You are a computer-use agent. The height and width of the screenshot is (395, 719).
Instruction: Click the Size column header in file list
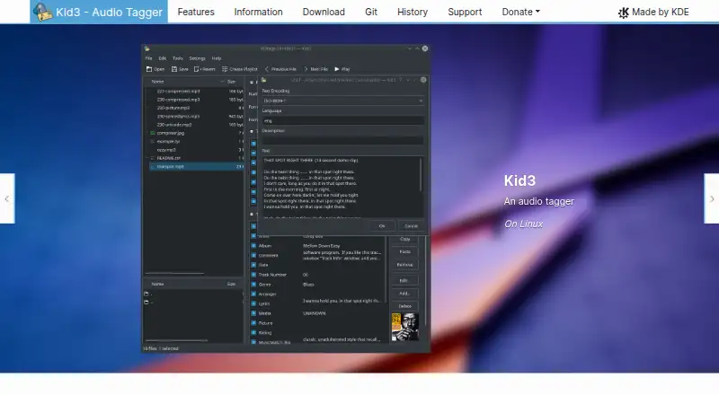click(232, 82)
